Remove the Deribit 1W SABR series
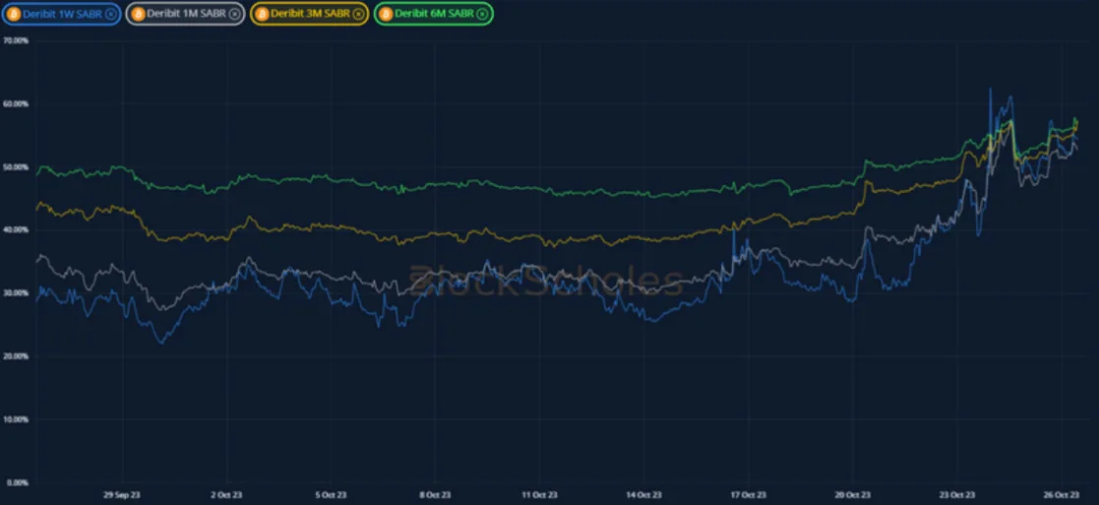1099x505 pixels. click(110, 14)
